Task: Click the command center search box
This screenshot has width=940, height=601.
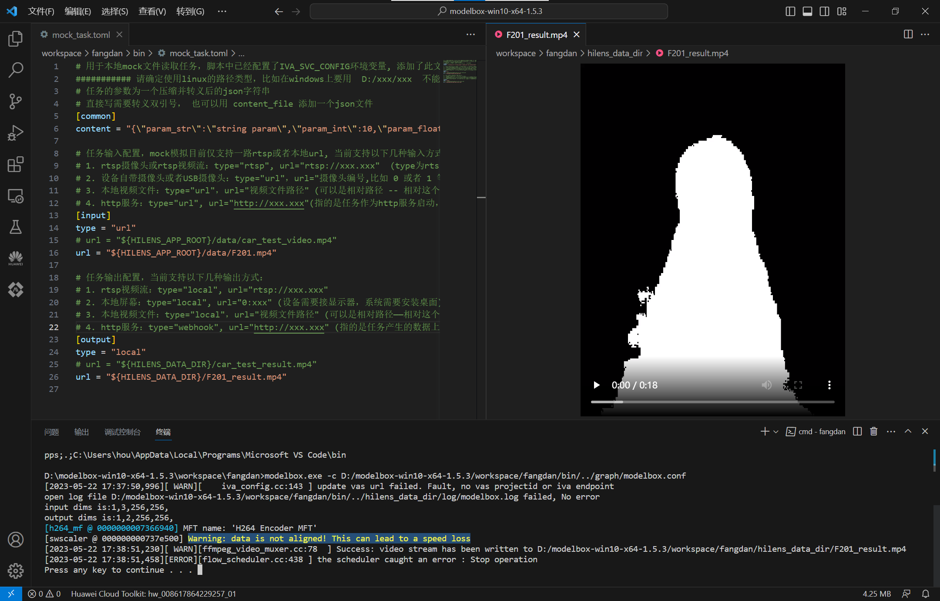Action: (x=489, y=11)
